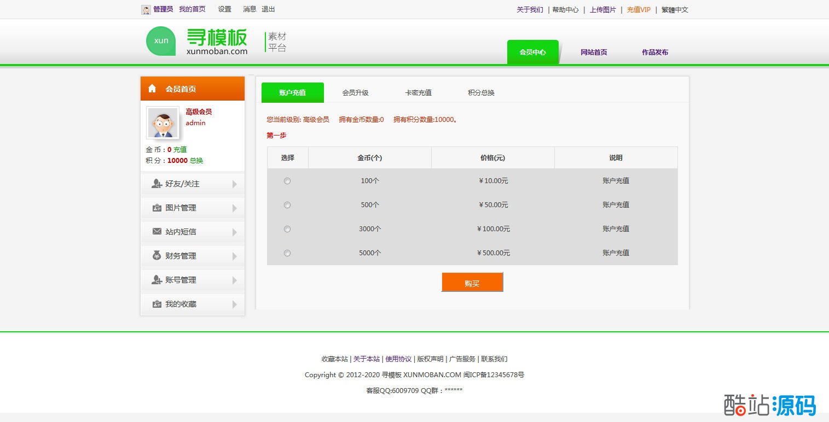Click the 好友/关注 person icon
The height and width of the screenshot is (422, 829).
156,184
